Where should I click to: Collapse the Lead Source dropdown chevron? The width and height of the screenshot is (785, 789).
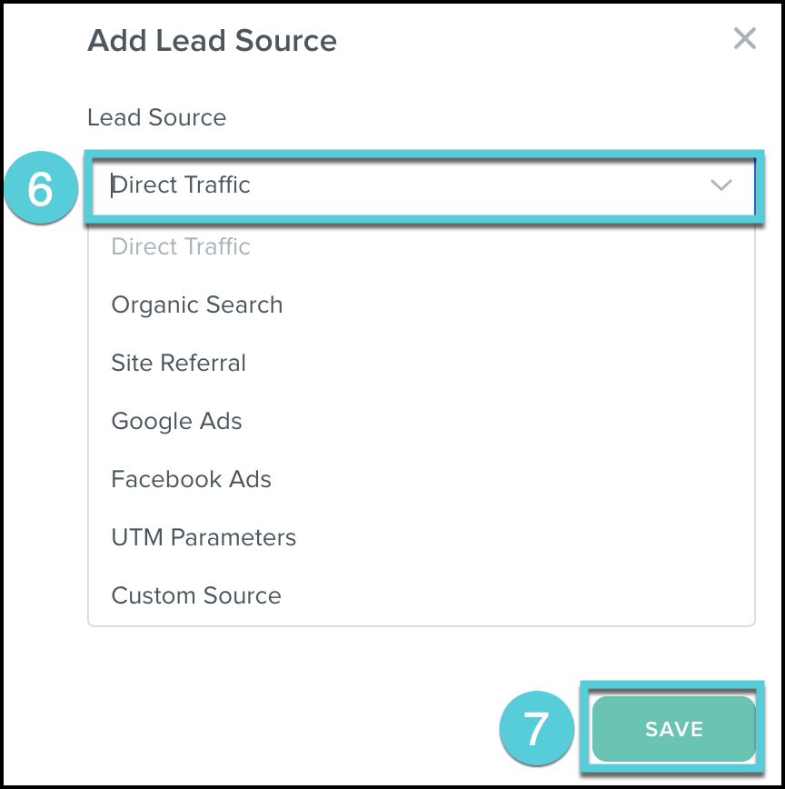click(720, 185)
